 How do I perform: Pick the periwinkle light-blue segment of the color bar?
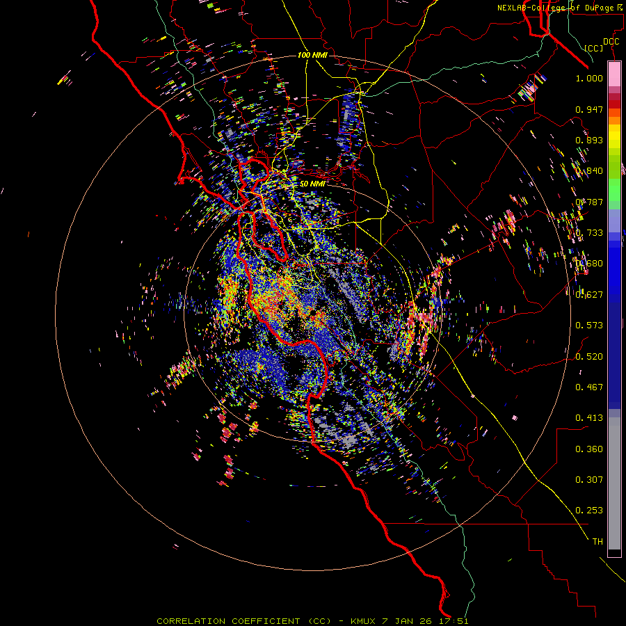[x=614, y=220]
